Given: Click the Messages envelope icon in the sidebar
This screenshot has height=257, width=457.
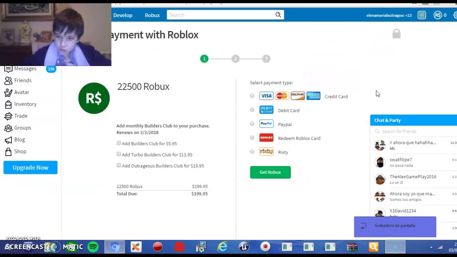Looking at the screenshot, I should tap(8, 69).
